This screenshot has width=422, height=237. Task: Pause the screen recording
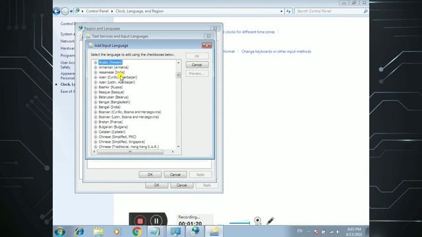tap(156, 221)
